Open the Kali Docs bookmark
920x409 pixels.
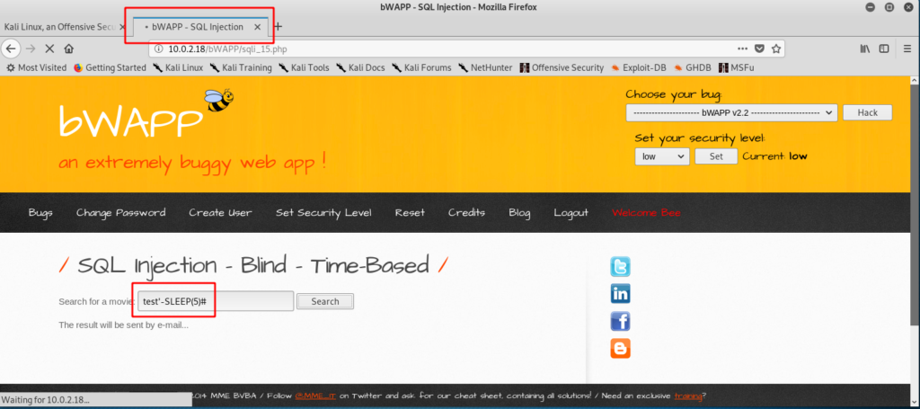(x=359, y=67)
